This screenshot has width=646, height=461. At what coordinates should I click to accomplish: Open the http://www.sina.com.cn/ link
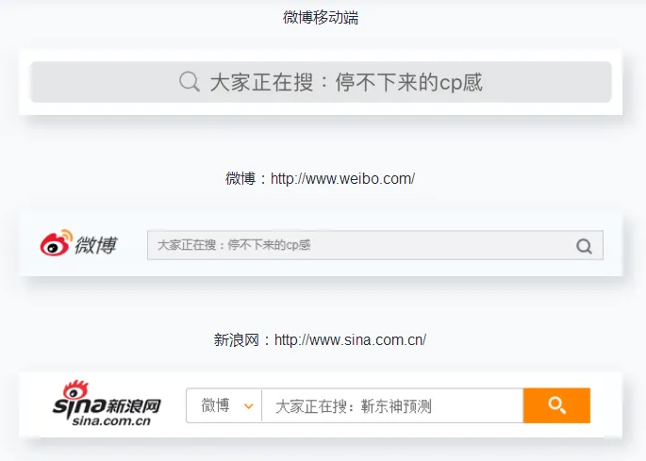click(350, 339)
